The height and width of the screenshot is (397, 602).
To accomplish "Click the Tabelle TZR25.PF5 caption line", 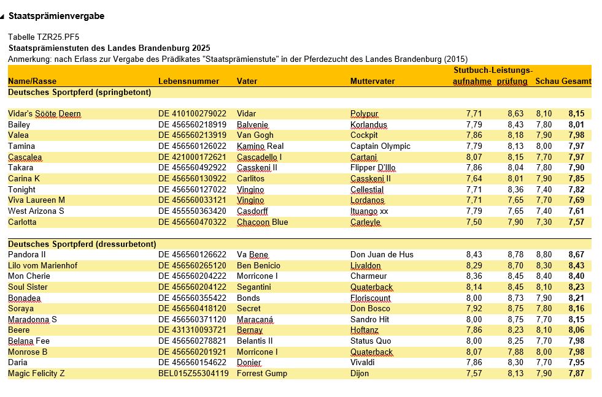I will tap(44, 37).
